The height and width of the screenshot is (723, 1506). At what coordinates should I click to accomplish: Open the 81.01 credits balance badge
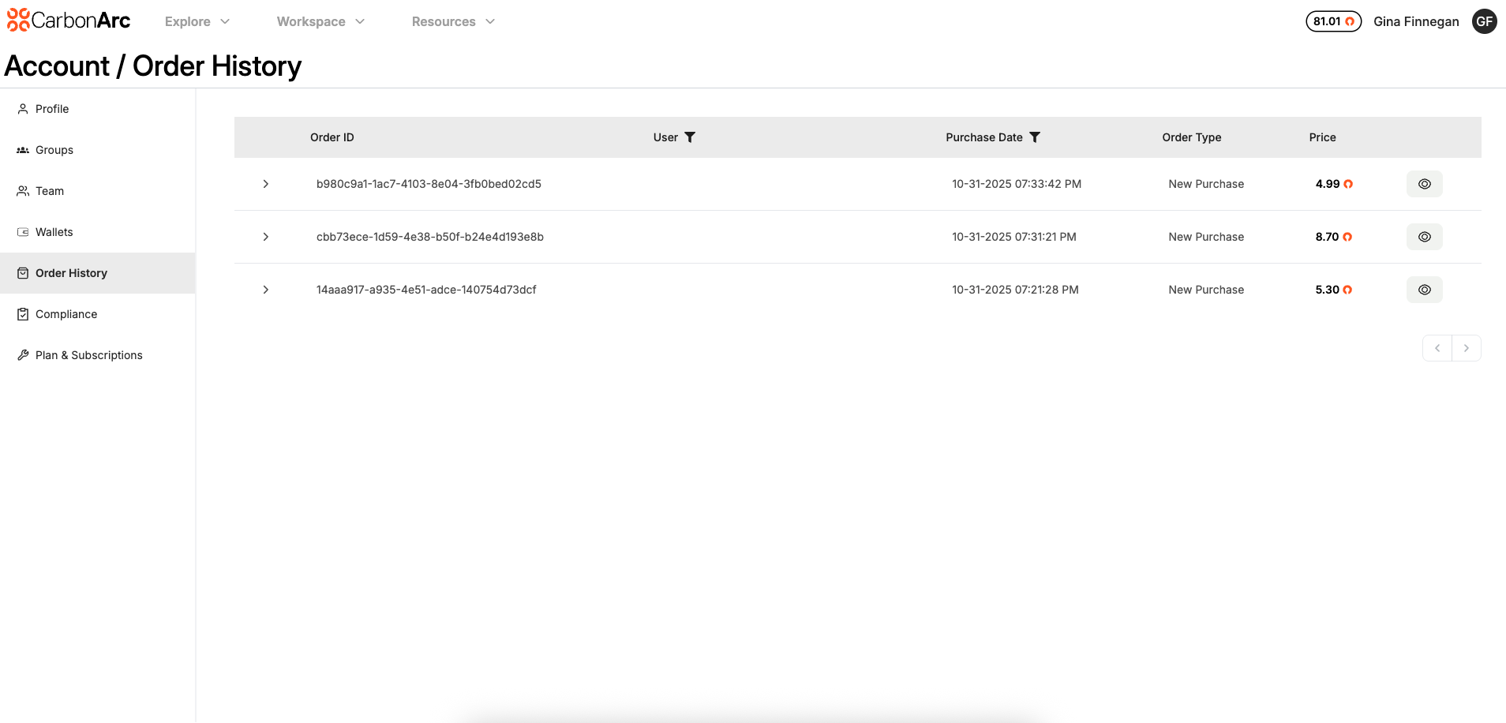[x=1333, y=21]
